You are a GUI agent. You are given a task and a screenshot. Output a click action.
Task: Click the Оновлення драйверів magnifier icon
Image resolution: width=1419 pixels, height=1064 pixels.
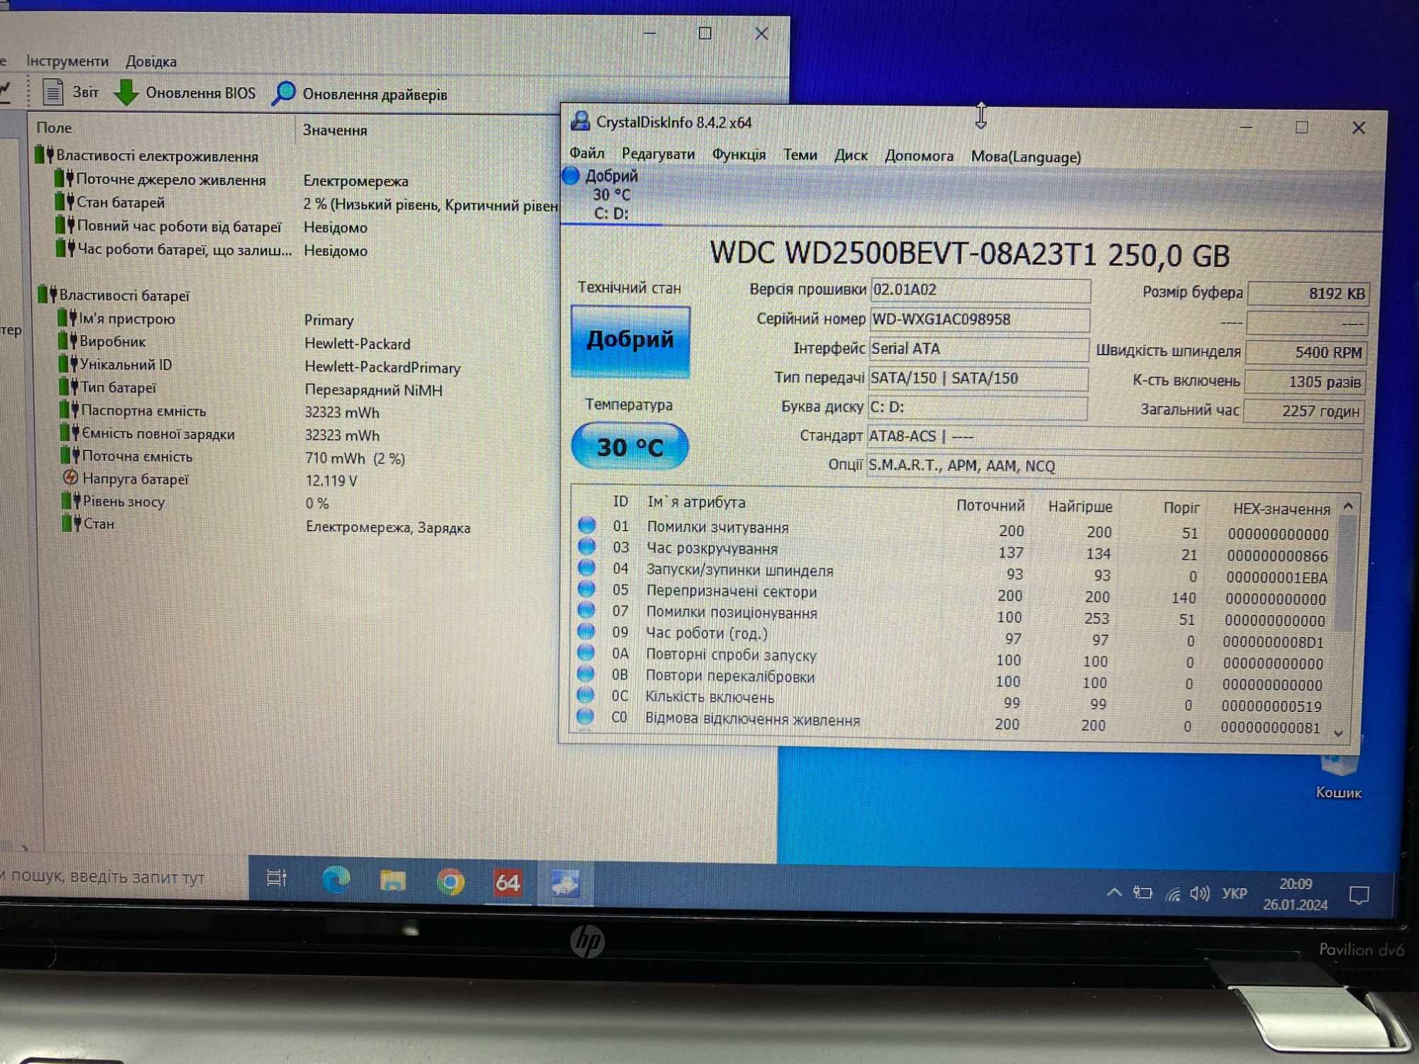pos(284,93)
